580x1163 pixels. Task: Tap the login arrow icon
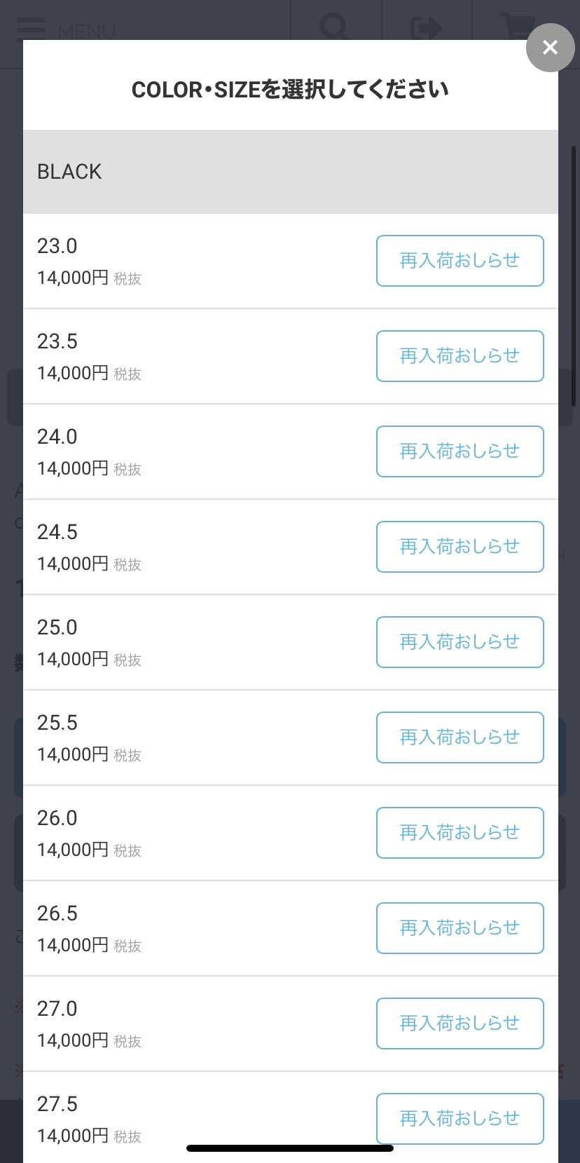coord(426,27)
